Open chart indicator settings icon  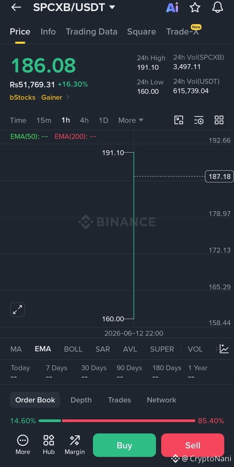tap(199, 120)
